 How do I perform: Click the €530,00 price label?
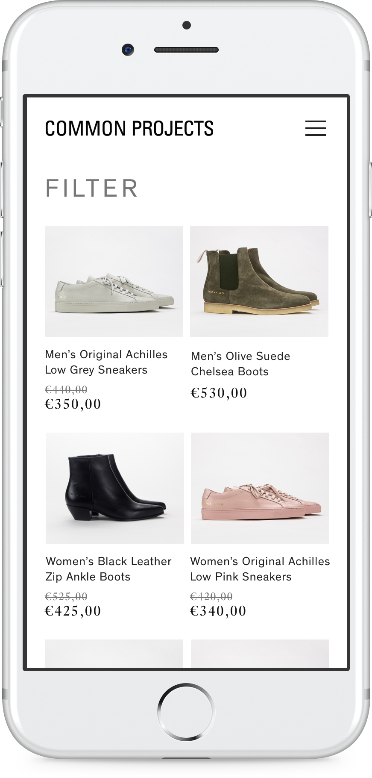(x=219, y=393)
